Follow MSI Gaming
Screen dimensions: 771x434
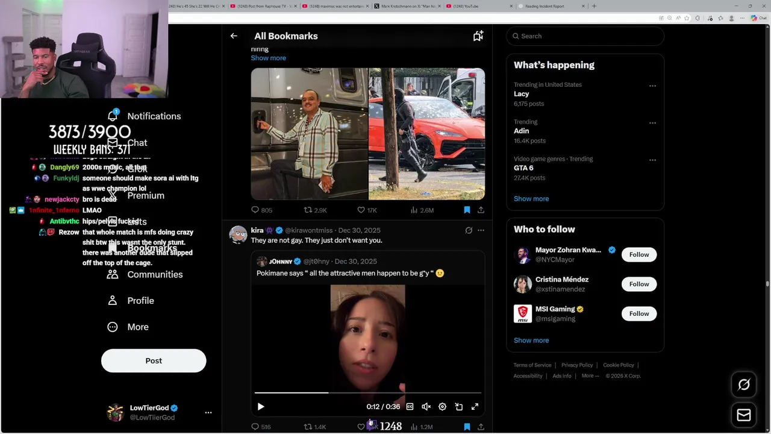pyautogui.click(x=639, y=313)
